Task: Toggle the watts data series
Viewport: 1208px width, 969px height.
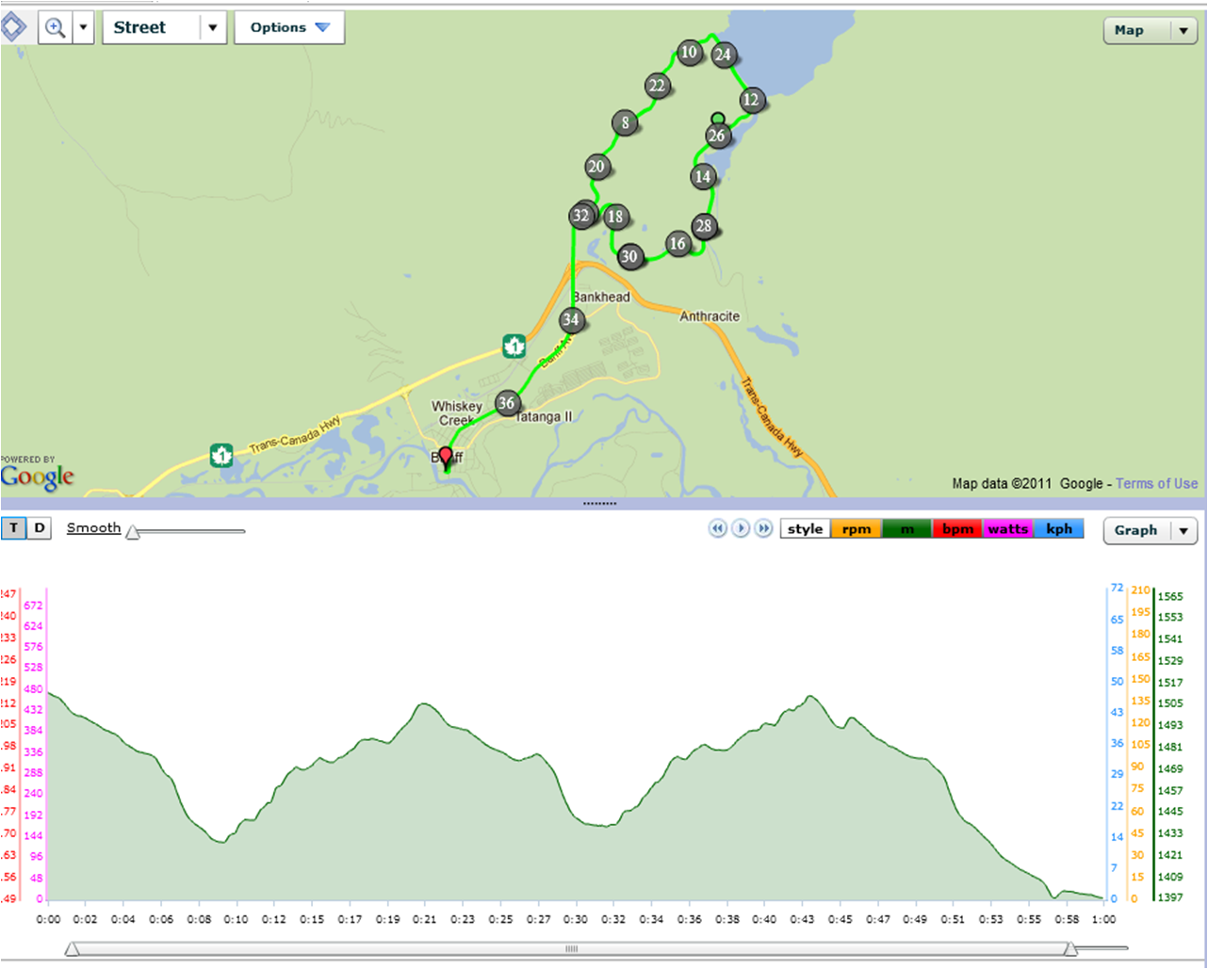Action: coord(1007,528)
